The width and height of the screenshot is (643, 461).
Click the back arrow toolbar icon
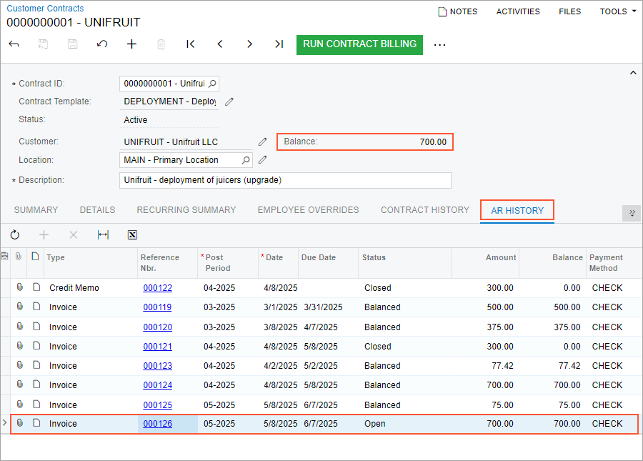(14, 44)
